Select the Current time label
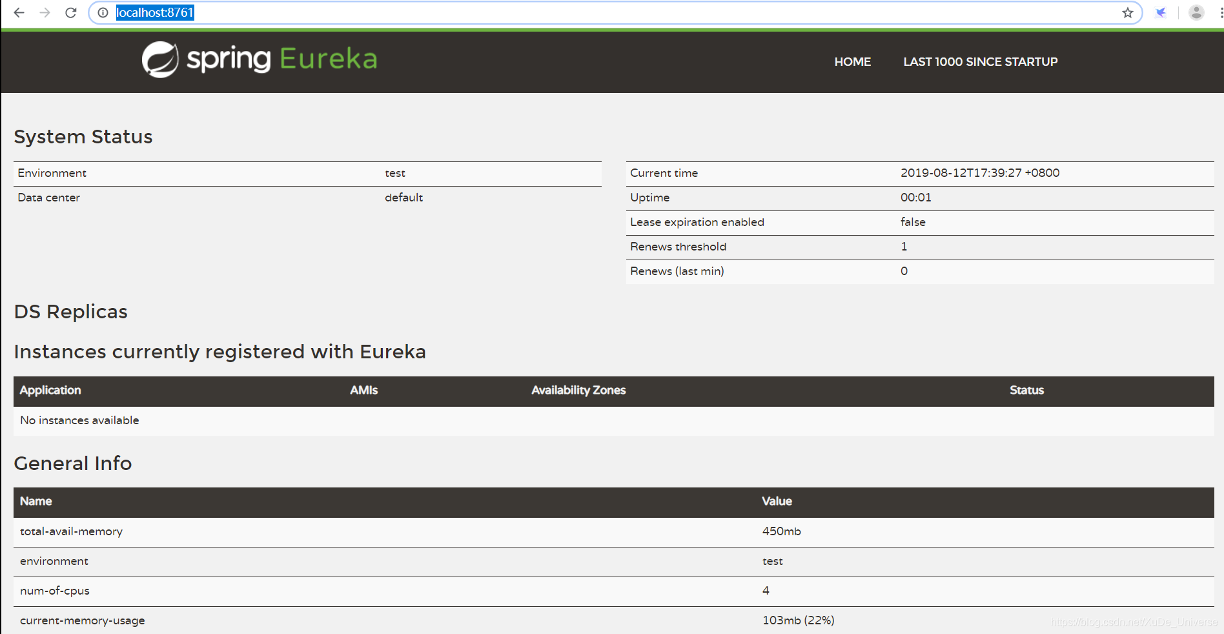 coord(664,173)
